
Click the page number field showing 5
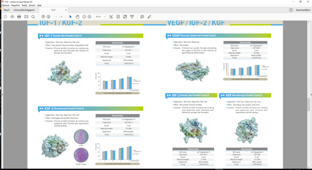point(56,17)
